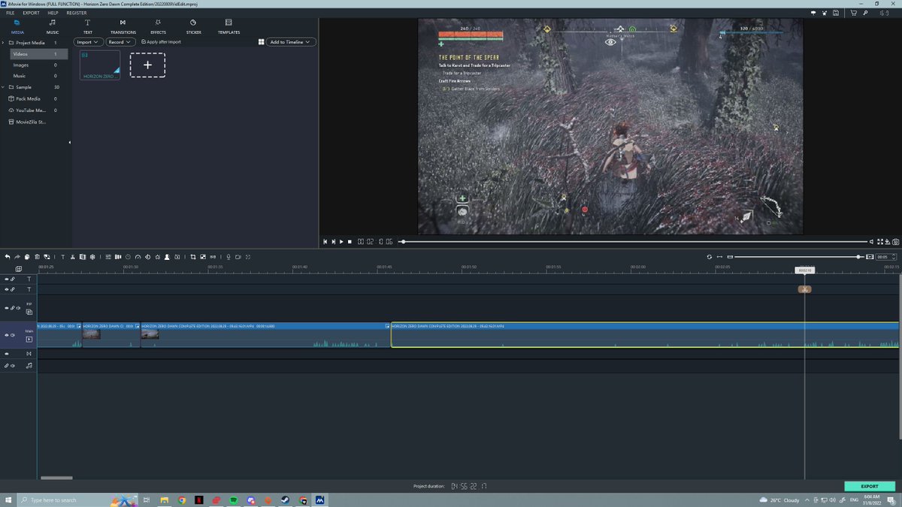Screen dimensions: 902x507
Task: Click the timeline zoom value stepper arrows
Action: [894, 257]
